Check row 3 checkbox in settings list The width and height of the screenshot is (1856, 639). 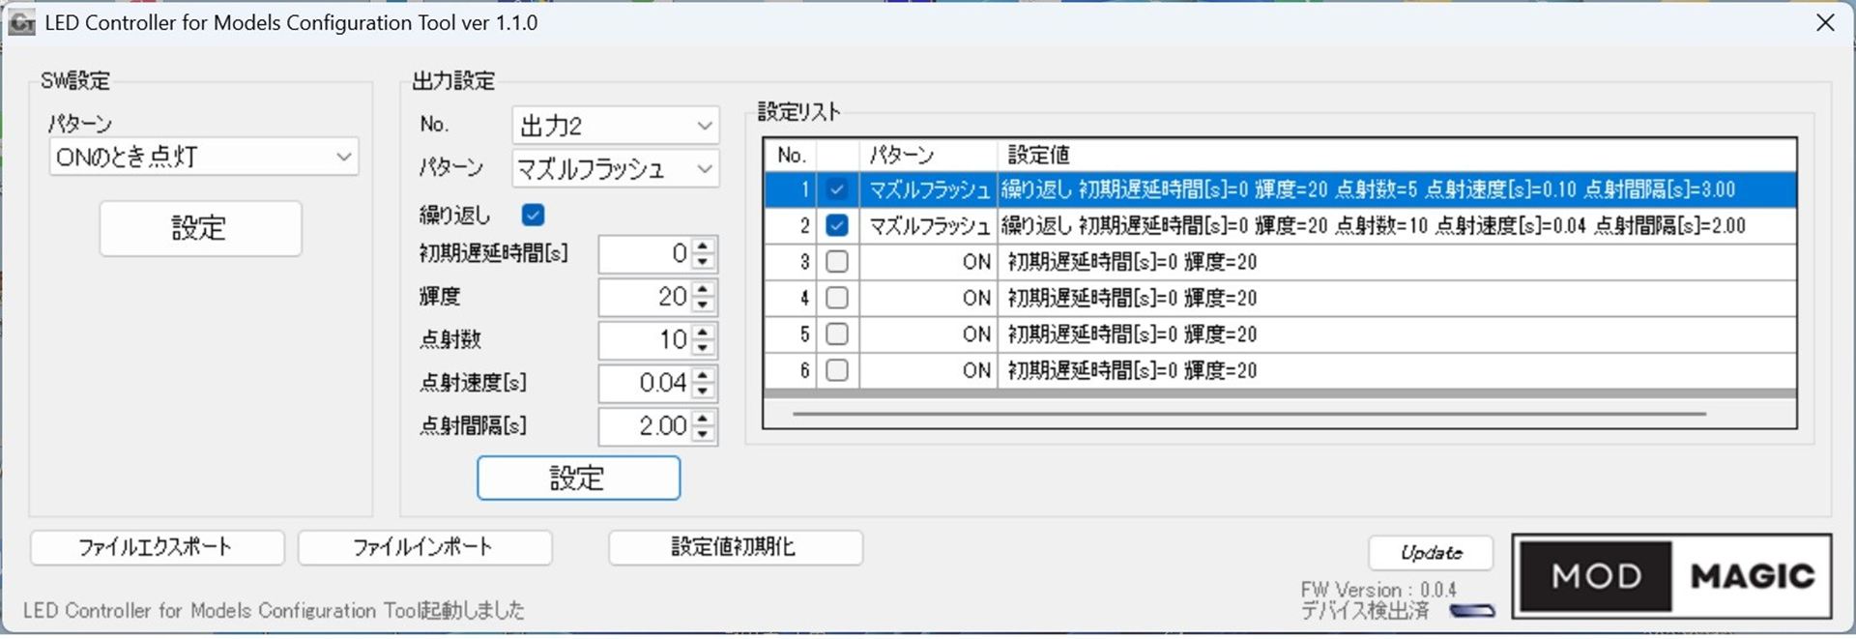(x=837, y=261)
